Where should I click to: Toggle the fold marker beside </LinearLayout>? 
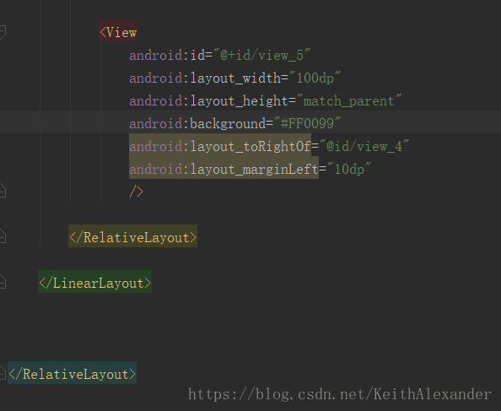tap(3, 282)
